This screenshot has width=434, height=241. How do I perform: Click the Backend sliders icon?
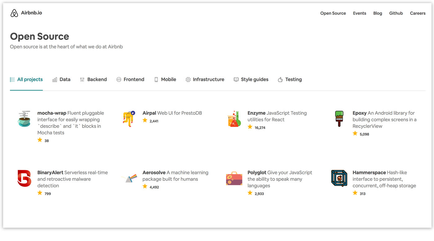tap(82, 79)
